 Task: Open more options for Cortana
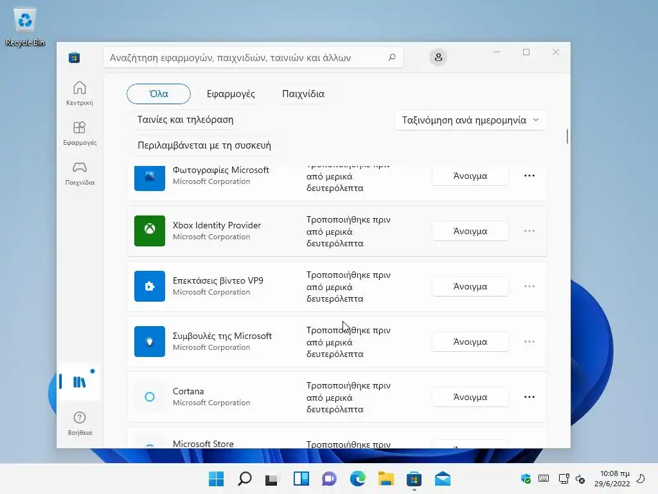click(529, 397)
